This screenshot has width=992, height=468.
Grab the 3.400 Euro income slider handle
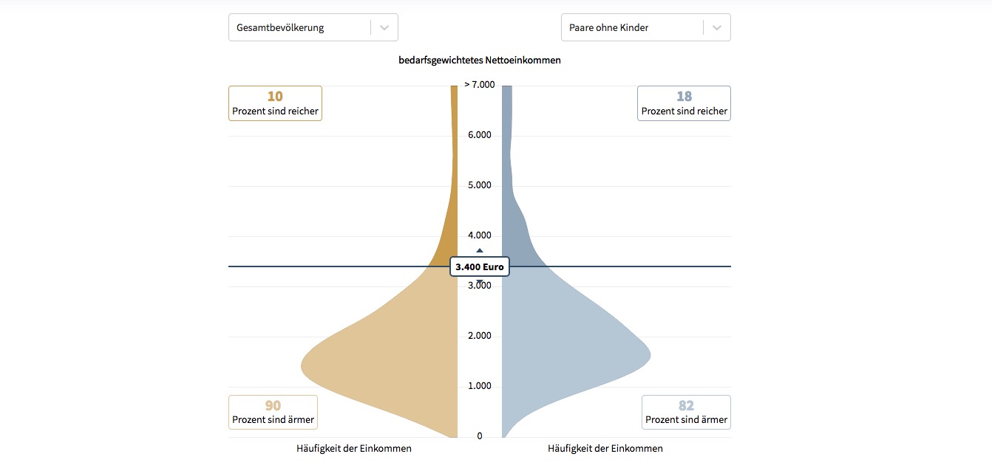479,266
